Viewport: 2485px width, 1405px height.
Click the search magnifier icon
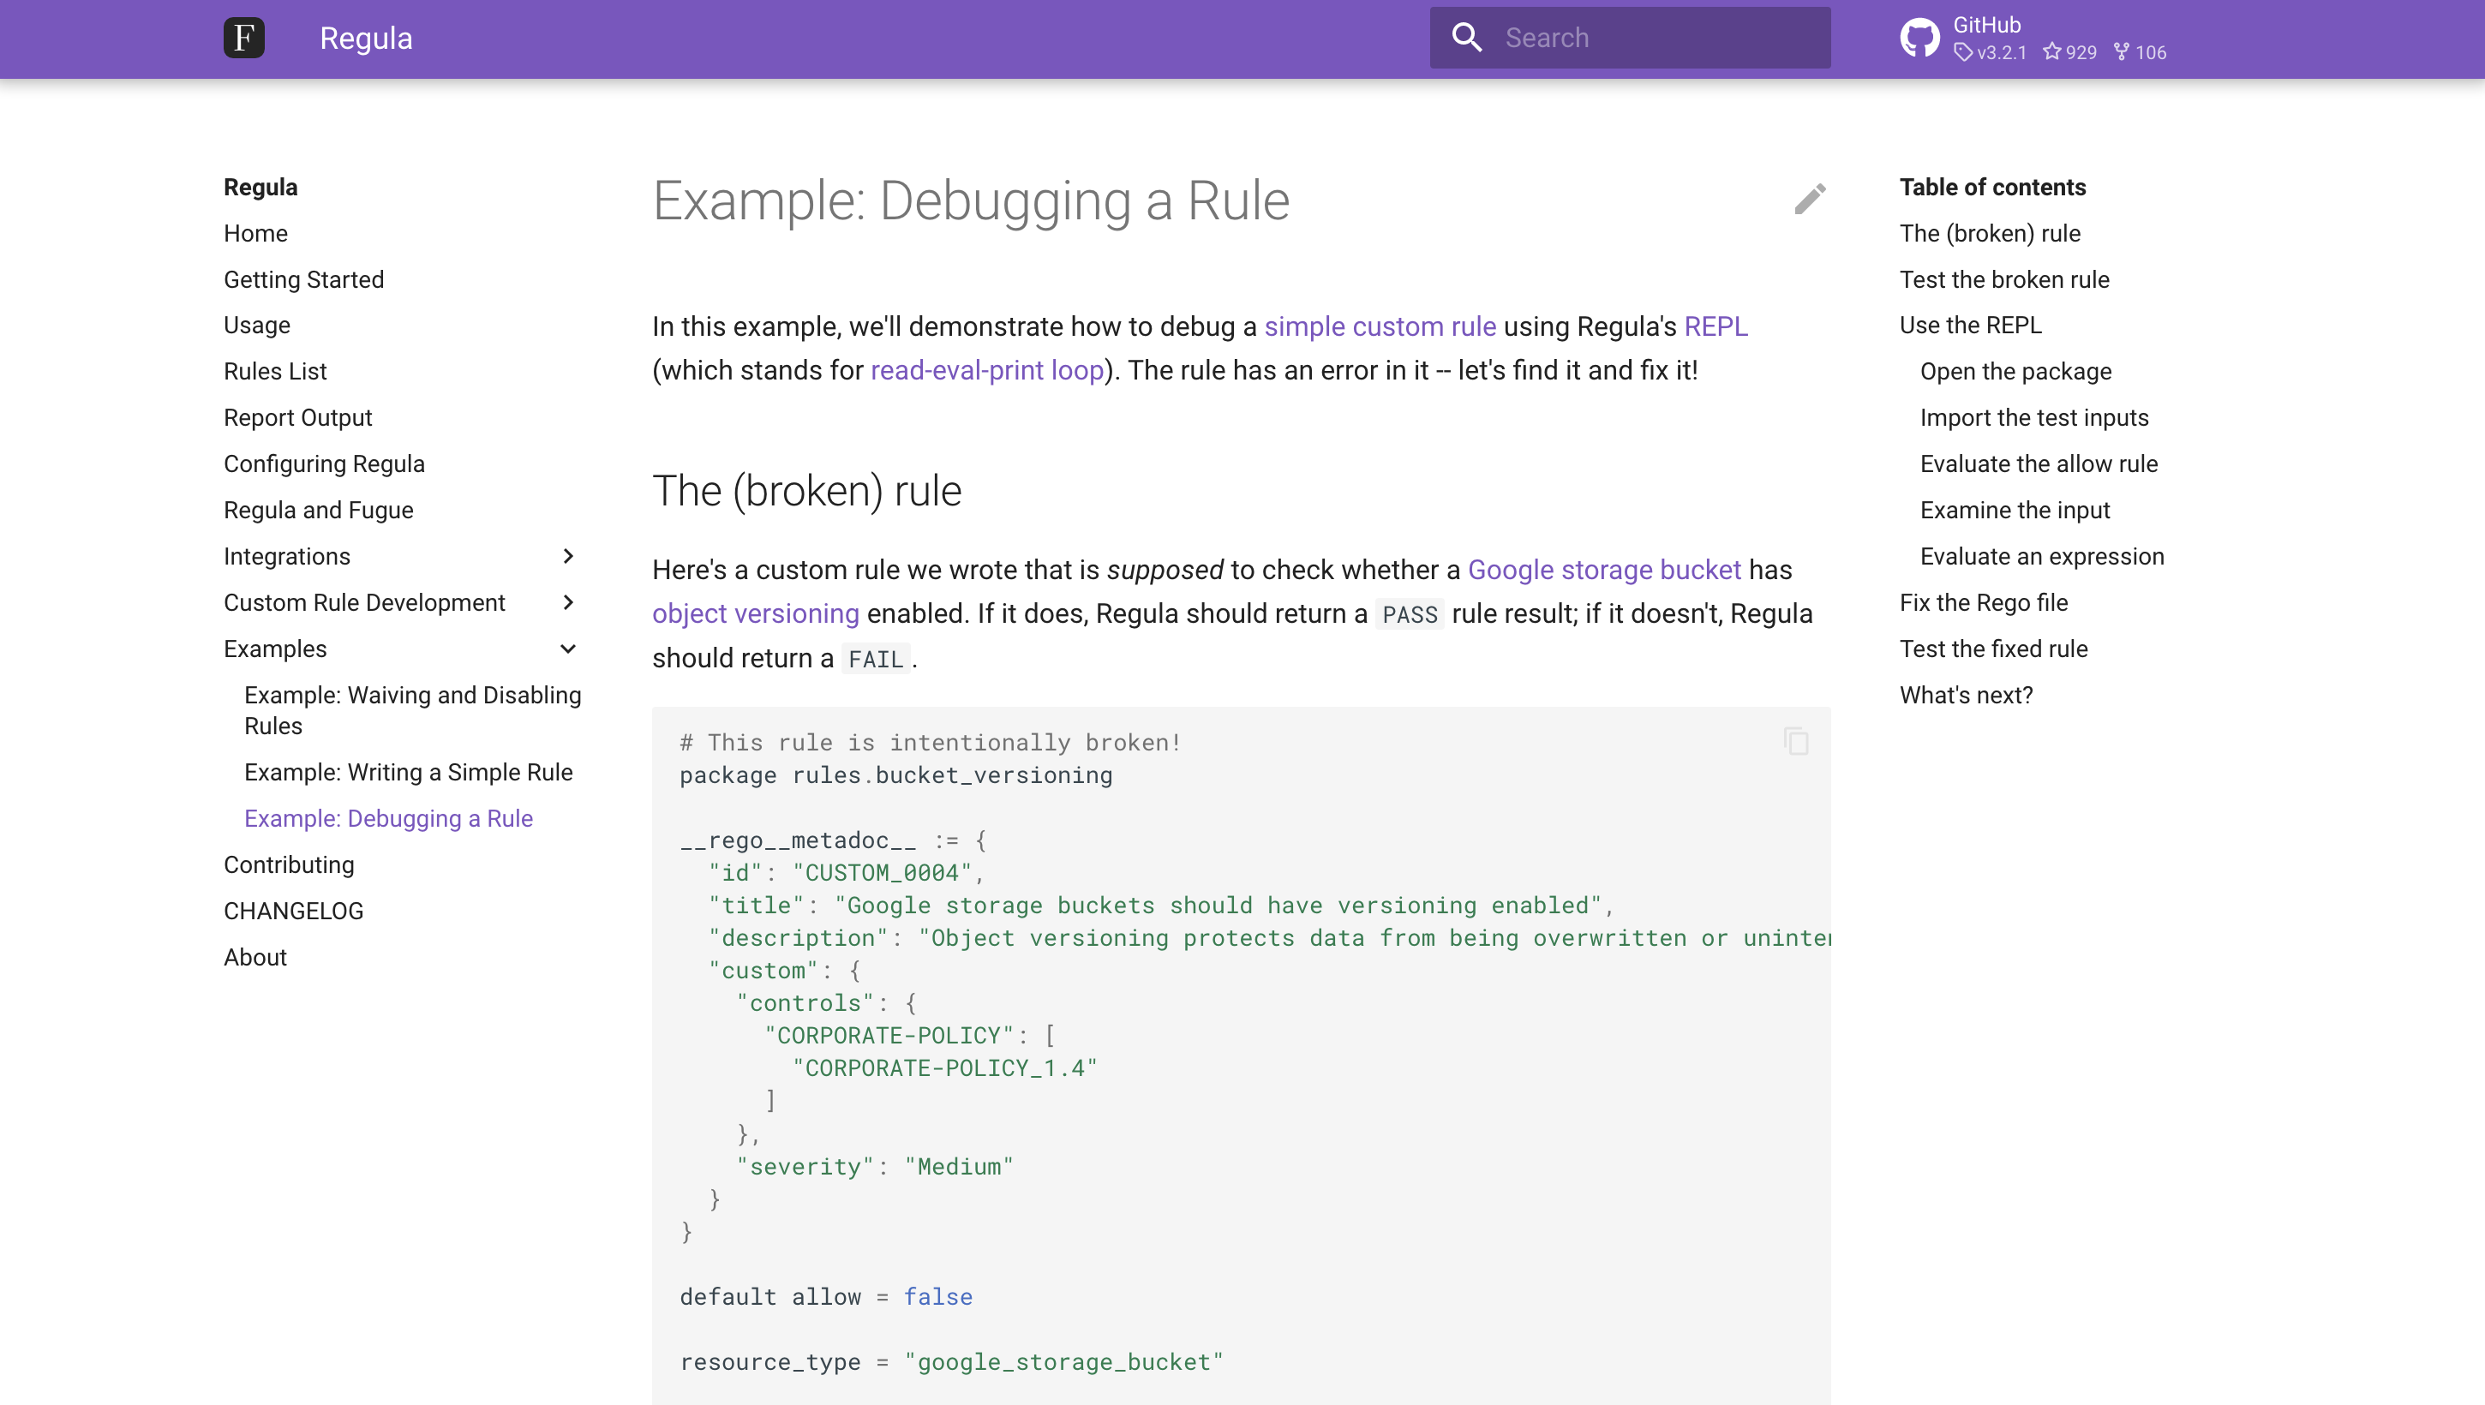[1467, 38]
